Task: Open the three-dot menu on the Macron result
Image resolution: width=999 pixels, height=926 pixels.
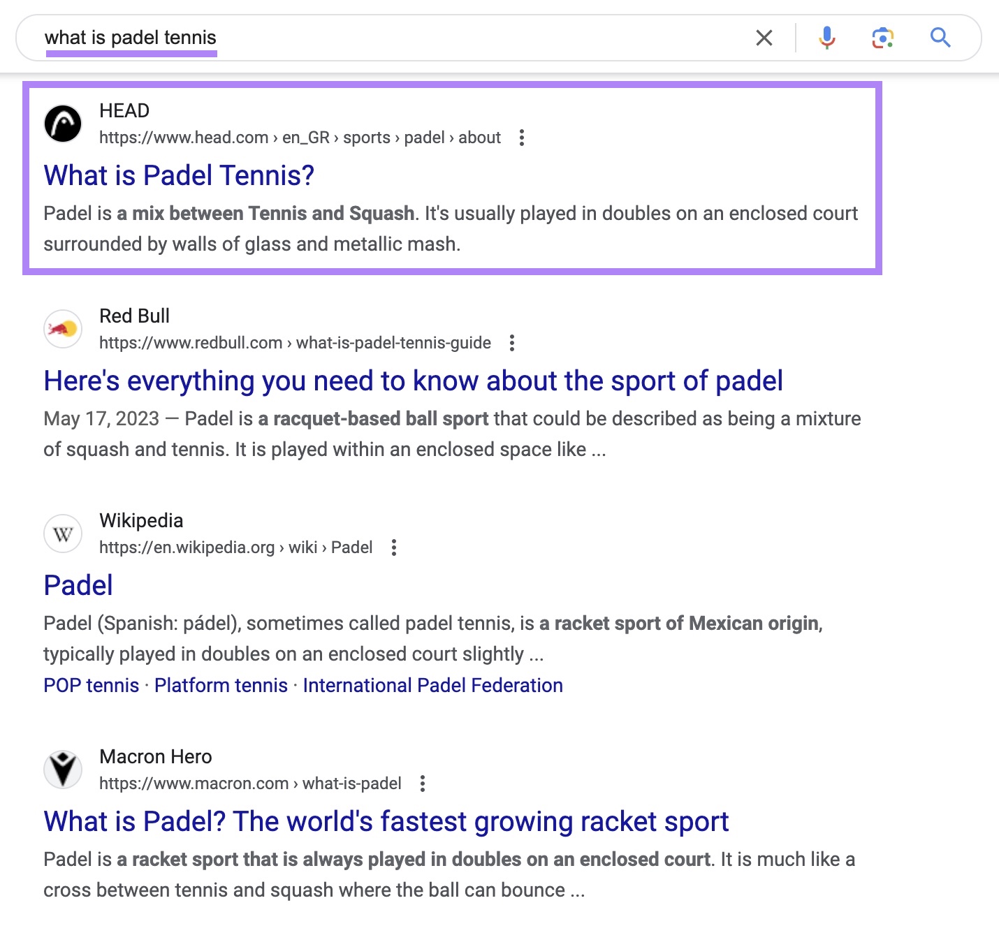Action: [423, 784]
